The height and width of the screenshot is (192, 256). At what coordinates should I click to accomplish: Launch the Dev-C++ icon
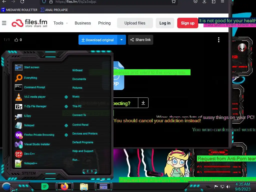pos(18,154)
